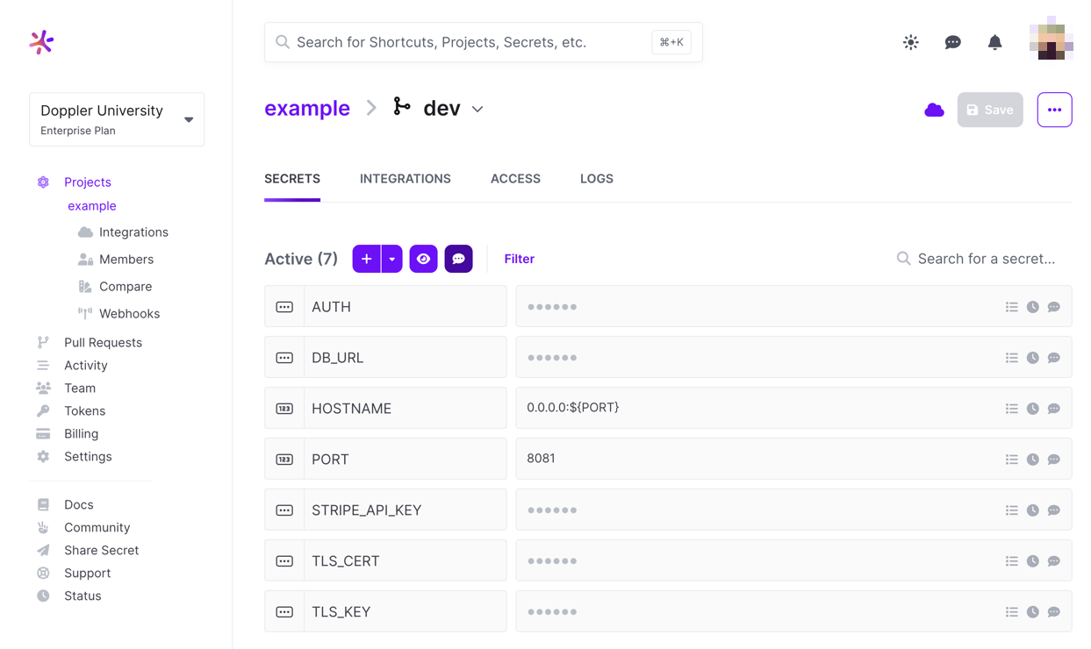Click the Doppler logo in sidebar
The height and width of the screenshot is (649, 1091).
pos(41,42)
